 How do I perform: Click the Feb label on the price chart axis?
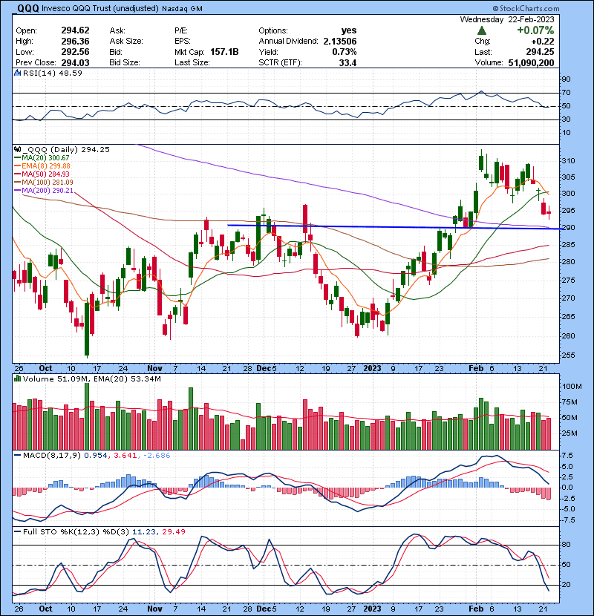(476, 368)
